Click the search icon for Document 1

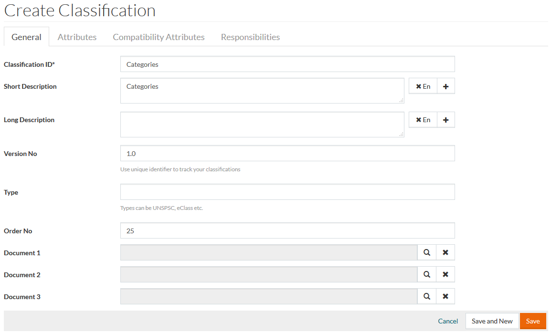click(427, 252)
